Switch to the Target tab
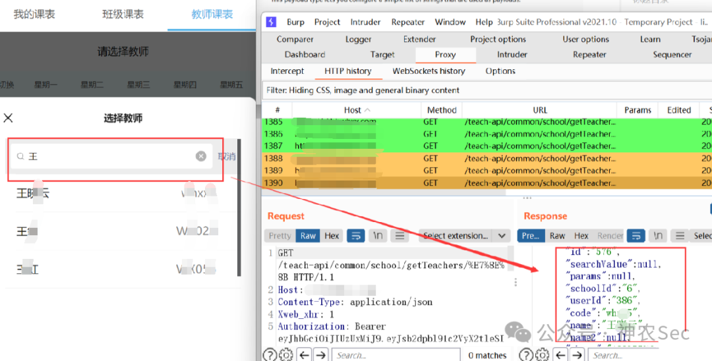Viewport: 712px width, 361px height. click(382, 55)
